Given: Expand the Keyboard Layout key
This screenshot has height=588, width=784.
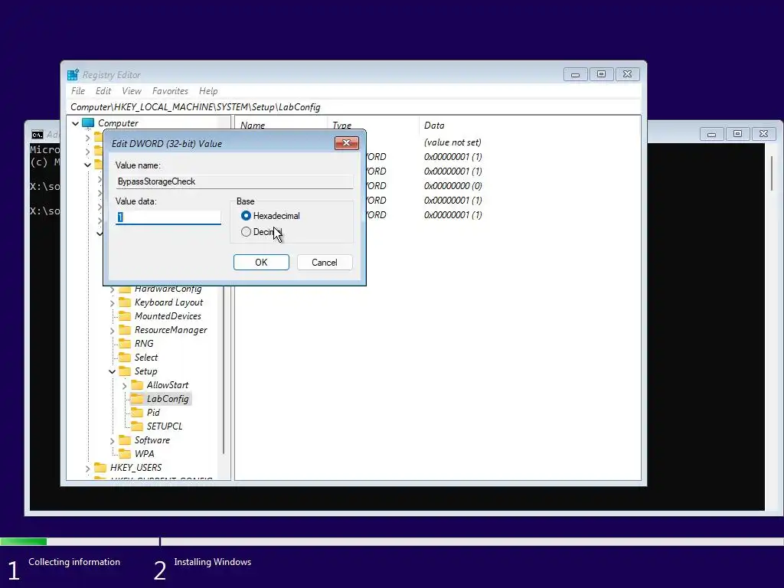Looking at the screenshot, I should [113, 303].
